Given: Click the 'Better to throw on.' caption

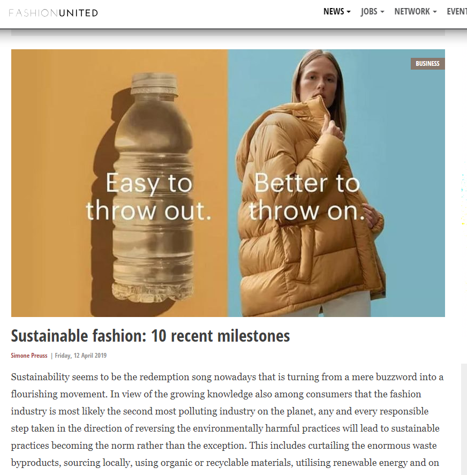Looking at the screenshot, I should (x=307, y=197).
